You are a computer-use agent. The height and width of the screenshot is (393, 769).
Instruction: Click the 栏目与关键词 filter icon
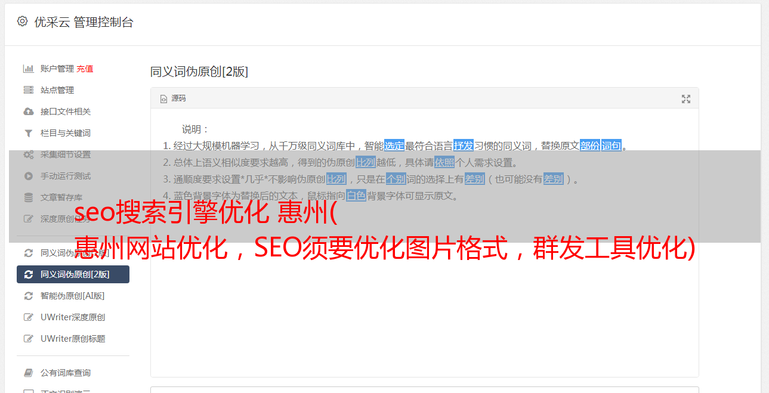tap(28, 133)
